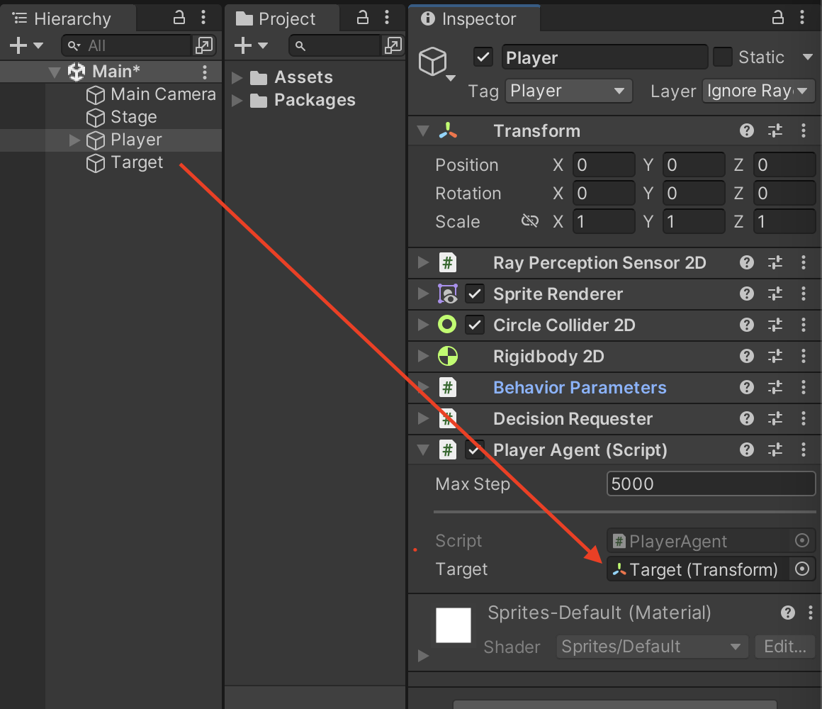The image size is (822, 709).
Task: Click the Rigidbody 2D component icon
Action: coord(448,357)
